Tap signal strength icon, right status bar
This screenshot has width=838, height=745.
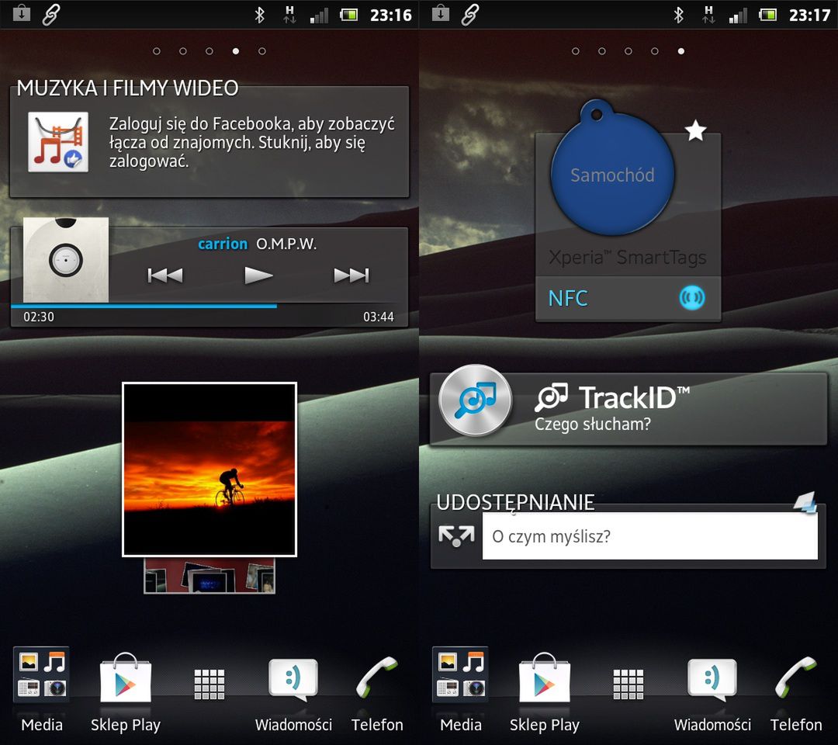[738, 15]
